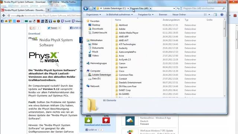
Task: Click the scroll down arrow in Explorer
Action: [225, 96]
